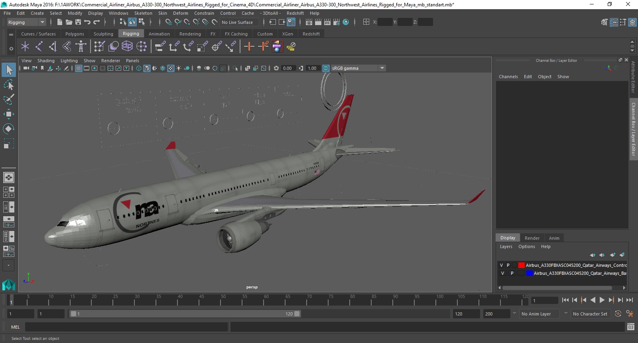Open the Script Editor icon
Viewport: 638px width, 343px height.
(630, 327)
